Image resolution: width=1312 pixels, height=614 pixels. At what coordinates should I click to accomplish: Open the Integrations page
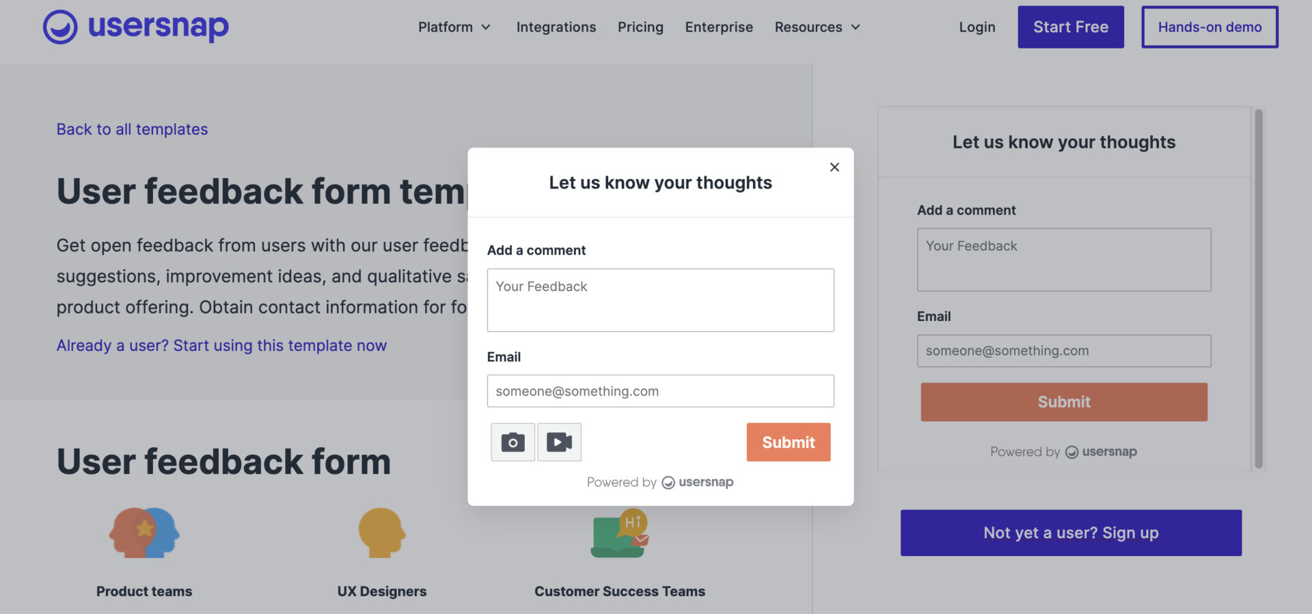[x=556, y=27]
